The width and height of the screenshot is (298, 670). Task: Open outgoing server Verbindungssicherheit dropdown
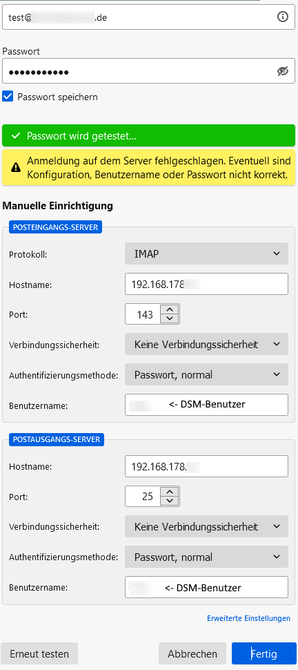(207, 526)
